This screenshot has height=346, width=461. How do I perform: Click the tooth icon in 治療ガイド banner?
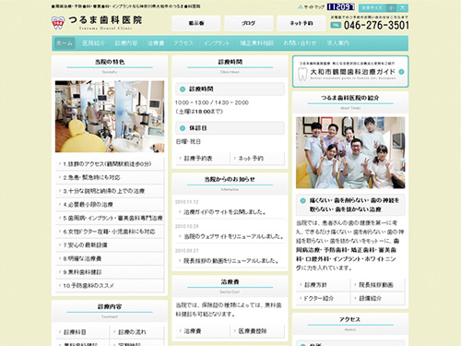(302, 74)
